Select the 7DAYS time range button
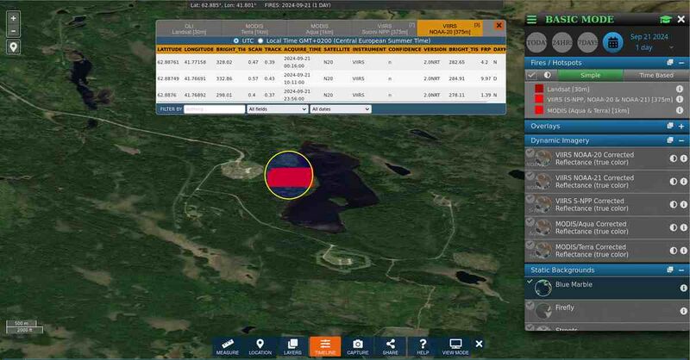 click(x=587, y=40)
